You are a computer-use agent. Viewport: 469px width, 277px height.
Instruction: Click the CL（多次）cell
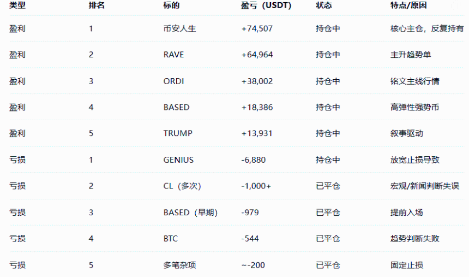[x=183, y=186]
